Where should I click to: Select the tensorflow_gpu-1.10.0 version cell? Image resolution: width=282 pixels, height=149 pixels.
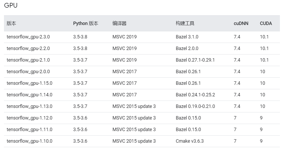29,141
